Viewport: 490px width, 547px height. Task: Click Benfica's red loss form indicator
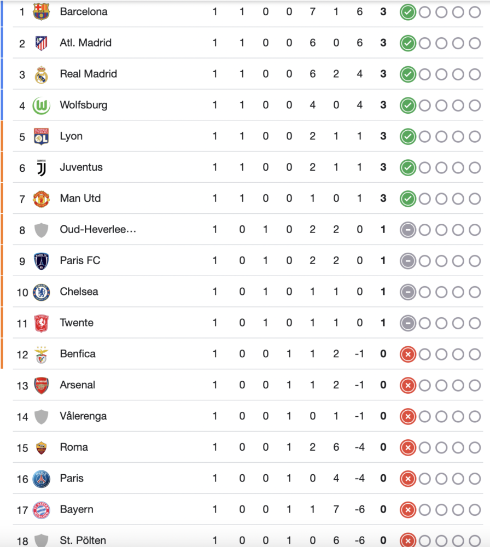(407, 354)
